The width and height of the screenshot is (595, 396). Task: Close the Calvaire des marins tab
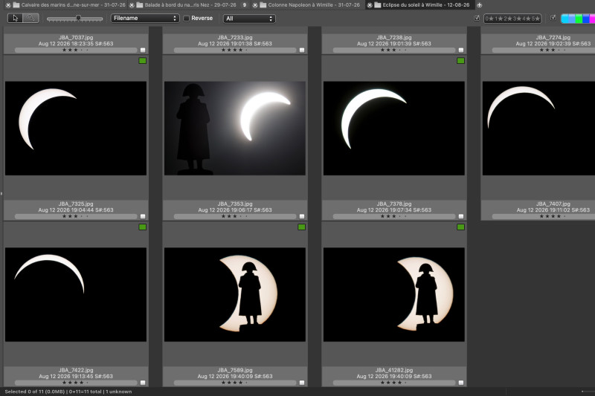8,5
